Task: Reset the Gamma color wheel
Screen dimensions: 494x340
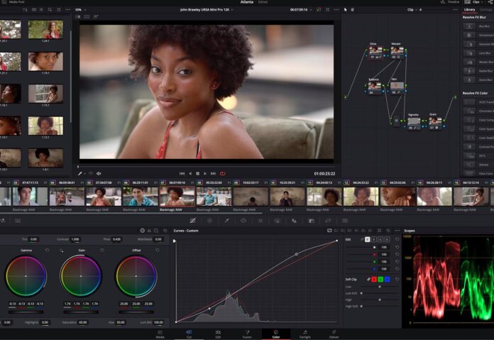Action: tap(48, 250)
